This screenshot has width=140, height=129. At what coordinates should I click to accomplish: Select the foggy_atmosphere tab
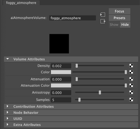pyautogui.click(x=21, y=3)
